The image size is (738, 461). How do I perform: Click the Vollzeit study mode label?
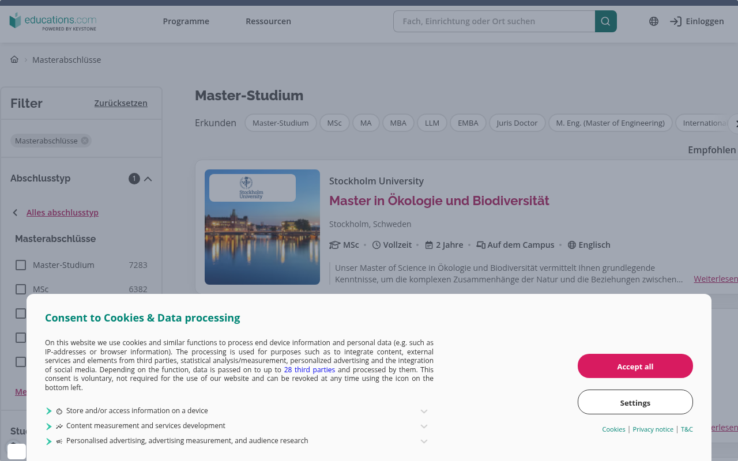[x=397, y=245]
